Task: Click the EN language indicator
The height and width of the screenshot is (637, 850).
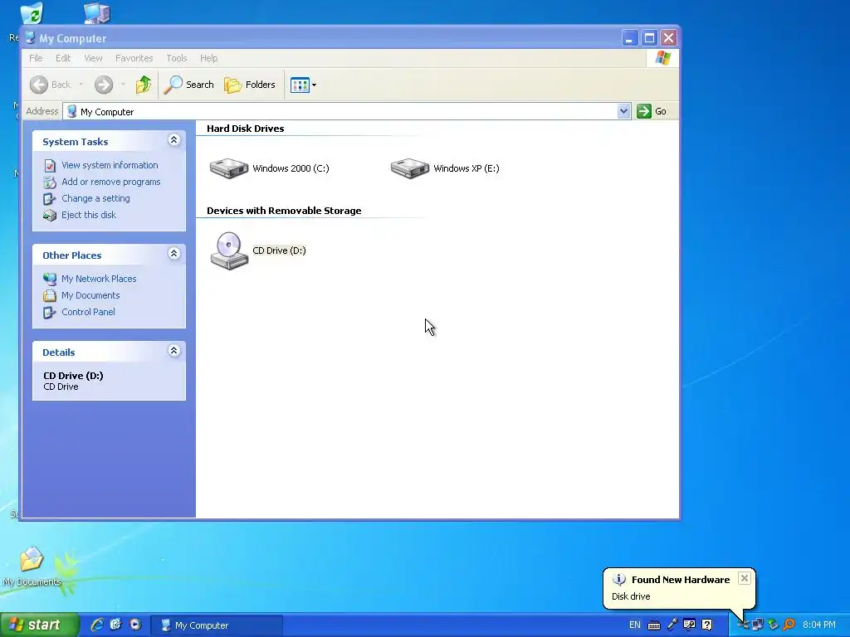Action: pos(634,625)
